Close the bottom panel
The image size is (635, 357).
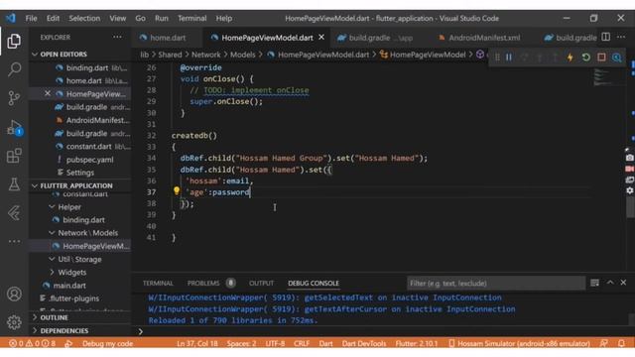click(623, 283)
